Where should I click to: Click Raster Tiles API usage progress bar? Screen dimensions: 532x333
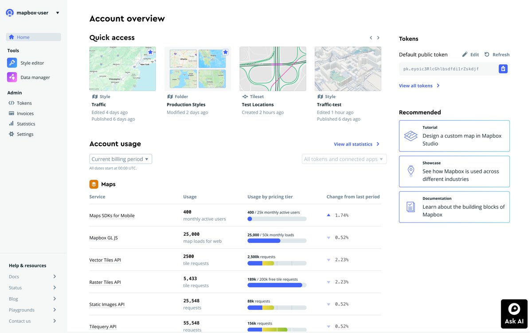[x=277, y=285]
